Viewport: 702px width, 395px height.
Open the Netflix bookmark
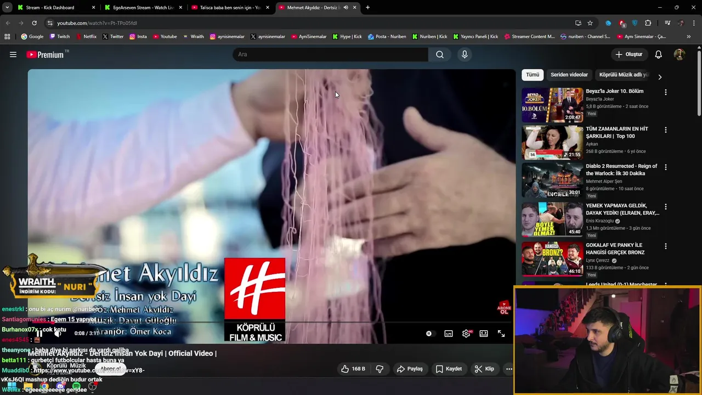point(86,37)
